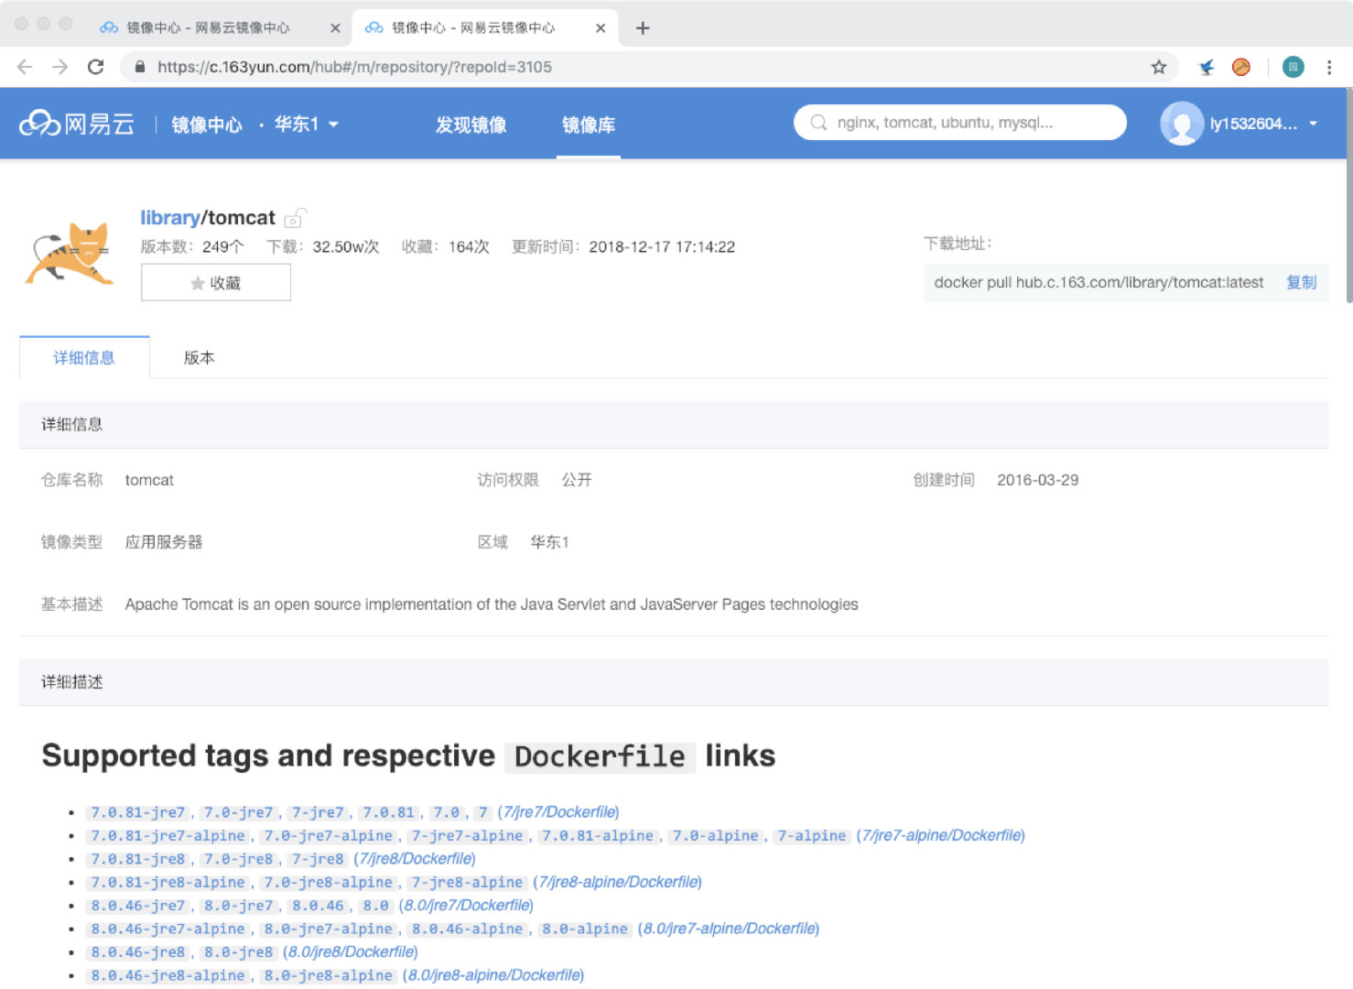Click the 应用服务器 image type value
This screenshot has height=989, width=1353.
(164, 542)
